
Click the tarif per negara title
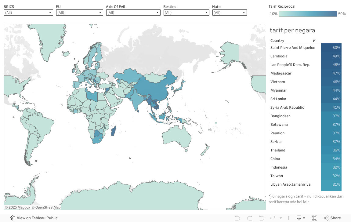point(292,30)
